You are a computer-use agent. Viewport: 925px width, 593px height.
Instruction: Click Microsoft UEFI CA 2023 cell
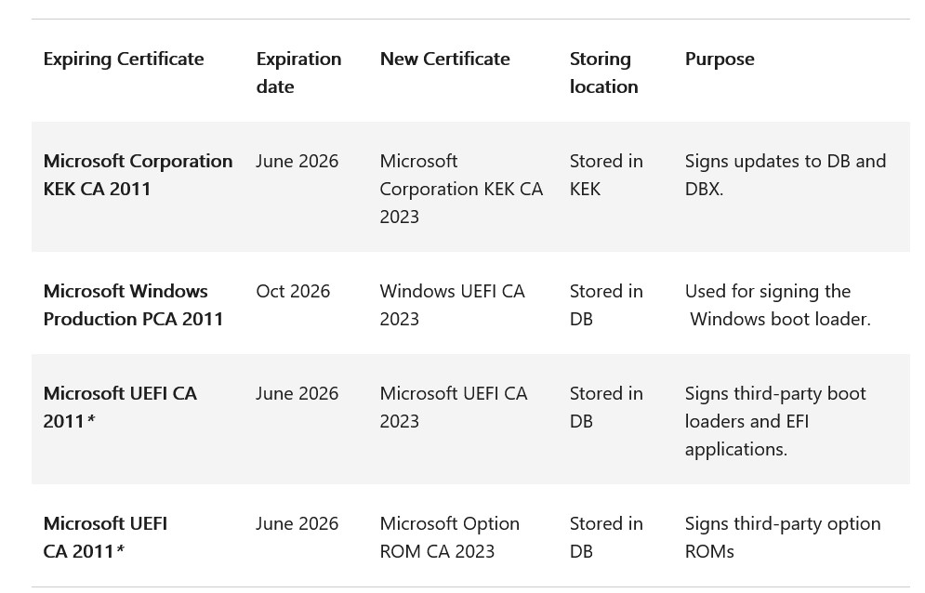coord(453,407)
